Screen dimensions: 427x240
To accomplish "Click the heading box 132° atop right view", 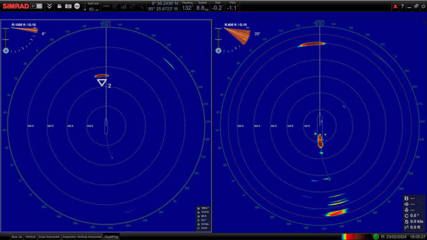I will click(x=320, y=23).
